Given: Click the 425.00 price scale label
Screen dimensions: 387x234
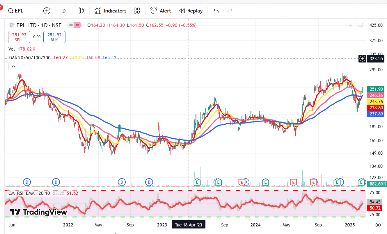Looking at the screenshot, I should (376, 25).
